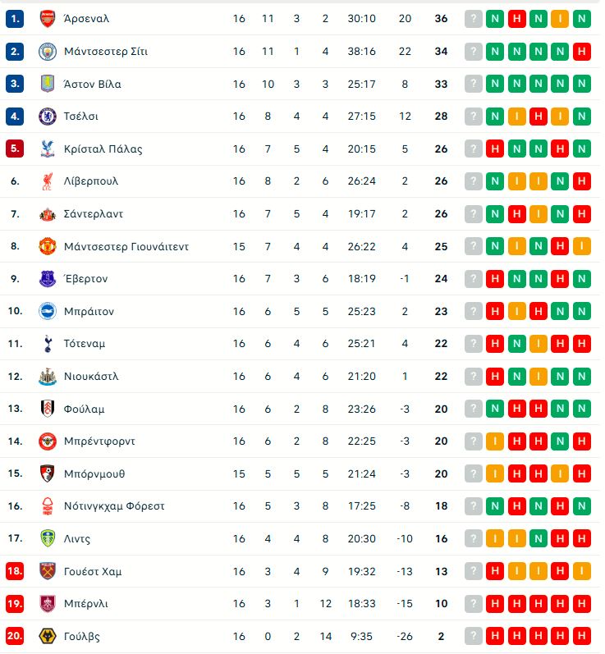
Task: Click the Κρίσταλ Πάλας team name
Action: click(x=103, y=149)
